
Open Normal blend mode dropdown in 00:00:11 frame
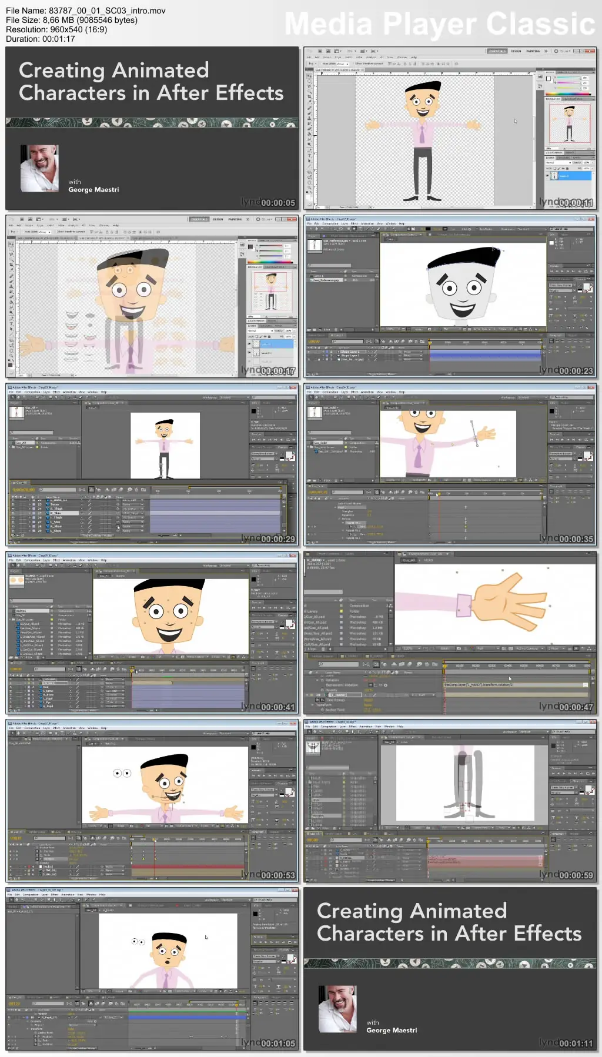pos(558,162)
